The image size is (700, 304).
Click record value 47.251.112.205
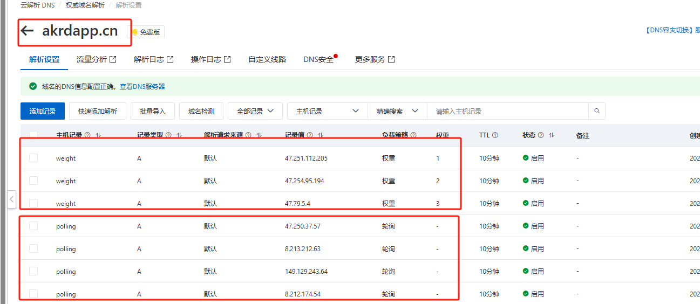[306, 158]
